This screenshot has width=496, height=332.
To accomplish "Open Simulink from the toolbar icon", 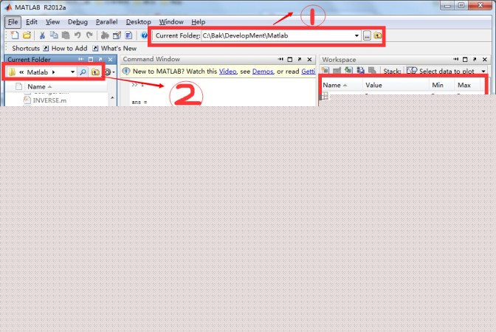I will [105, 35].
